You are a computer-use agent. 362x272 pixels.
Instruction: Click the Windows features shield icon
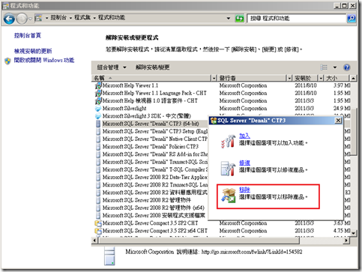[7, 61]
